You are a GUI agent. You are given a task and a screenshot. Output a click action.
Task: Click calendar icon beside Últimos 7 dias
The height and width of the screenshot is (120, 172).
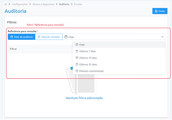coord(77,51)
